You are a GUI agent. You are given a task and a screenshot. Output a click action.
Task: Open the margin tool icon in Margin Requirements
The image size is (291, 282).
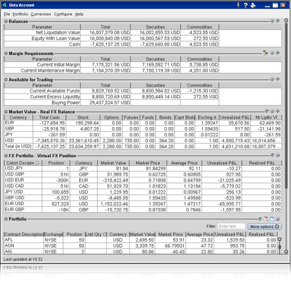(266, 53)
